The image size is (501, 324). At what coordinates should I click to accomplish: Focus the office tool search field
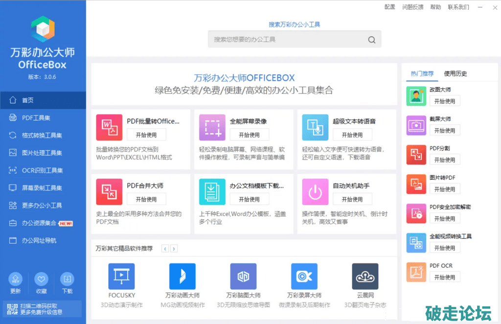pyautogui.click(x=289, y=40)
